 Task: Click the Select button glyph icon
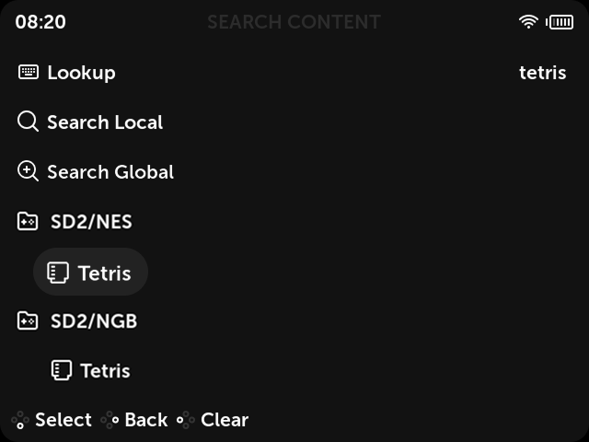click(x=20, y=420)
